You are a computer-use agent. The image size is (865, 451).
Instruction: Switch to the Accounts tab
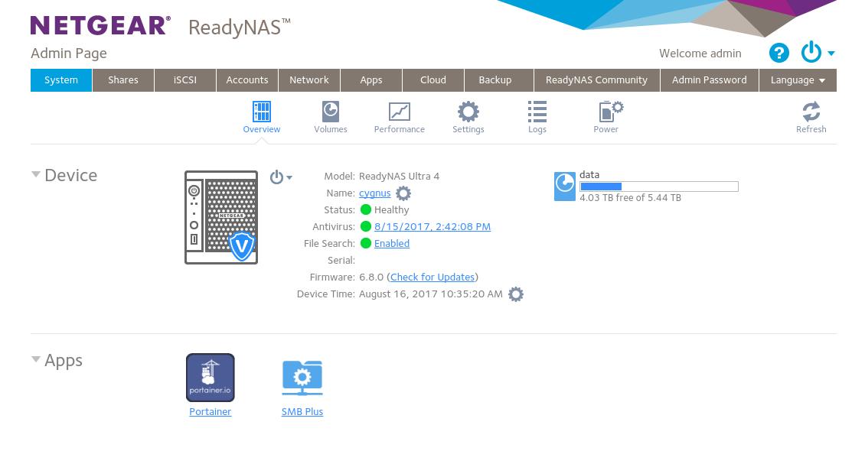point(247,79)
